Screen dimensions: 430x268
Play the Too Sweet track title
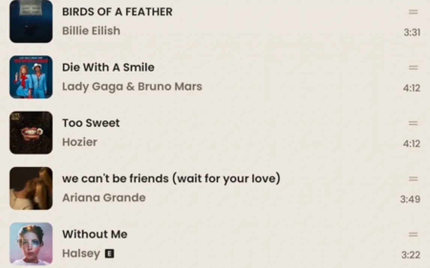[91, 123]
